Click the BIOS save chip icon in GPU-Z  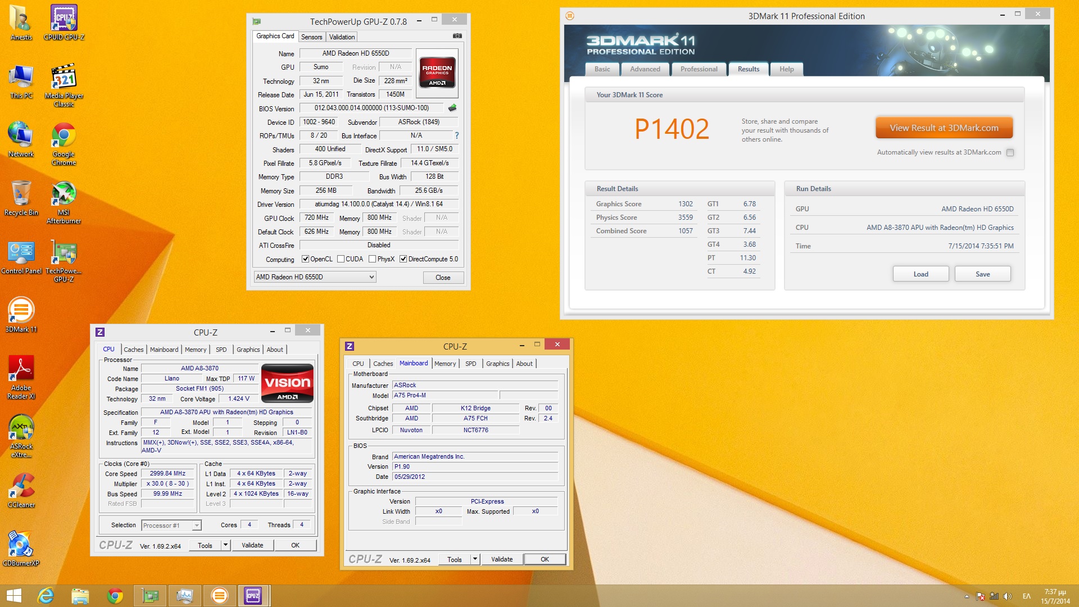pos(452,108)
